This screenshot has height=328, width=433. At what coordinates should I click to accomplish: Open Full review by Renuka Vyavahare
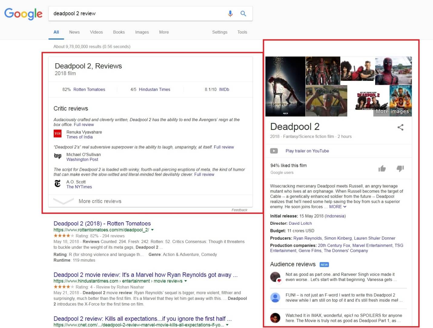[x=84, y=124]
